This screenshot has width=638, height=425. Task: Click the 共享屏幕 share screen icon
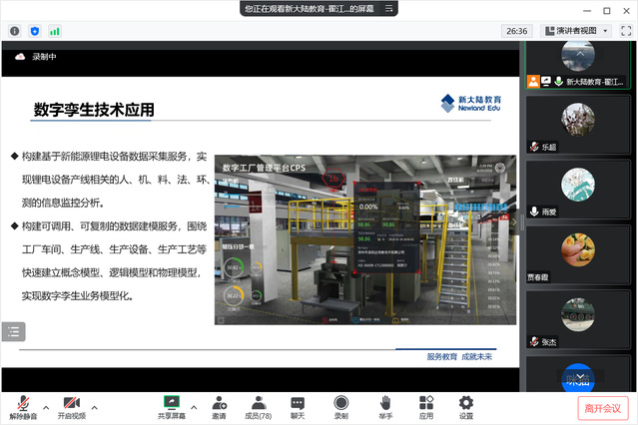(x=172, y=405)
